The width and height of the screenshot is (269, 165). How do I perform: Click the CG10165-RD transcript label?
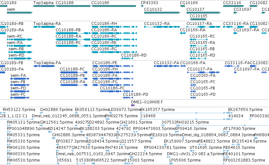(202, 55)
